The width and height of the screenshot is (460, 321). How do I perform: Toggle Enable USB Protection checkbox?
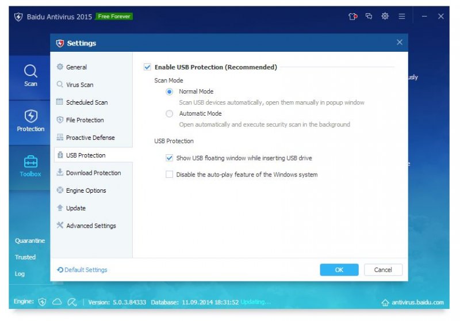click(x=147, y=67)
